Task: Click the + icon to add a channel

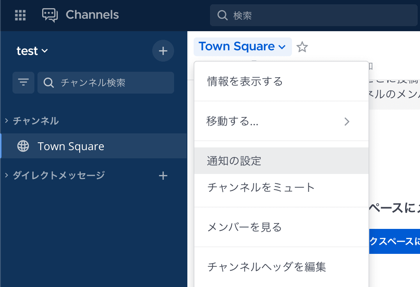Action: pyautogui.click(x=163, y=51)
